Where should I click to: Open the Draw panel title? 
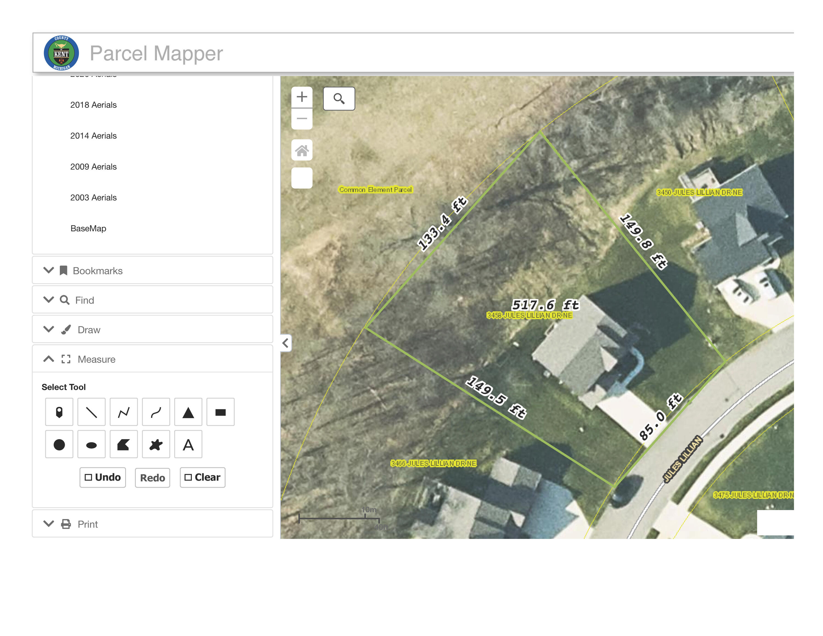click(x=89, y=330)
